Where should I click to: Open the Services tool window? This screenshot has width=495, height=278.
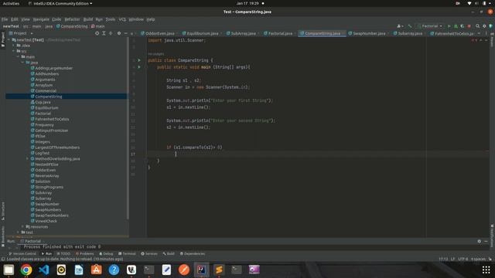click(x=149, y=254)
